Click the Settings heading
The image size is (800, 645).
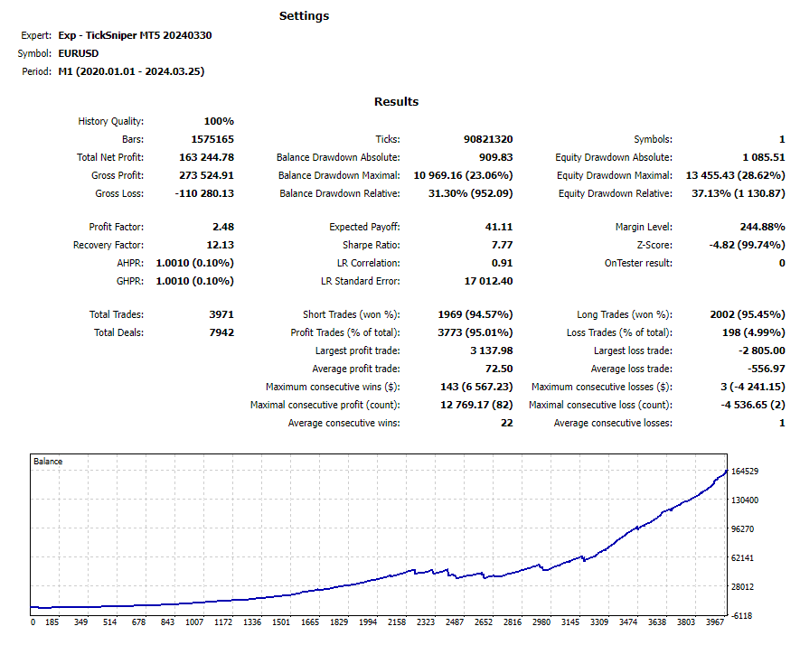[304, 15]
